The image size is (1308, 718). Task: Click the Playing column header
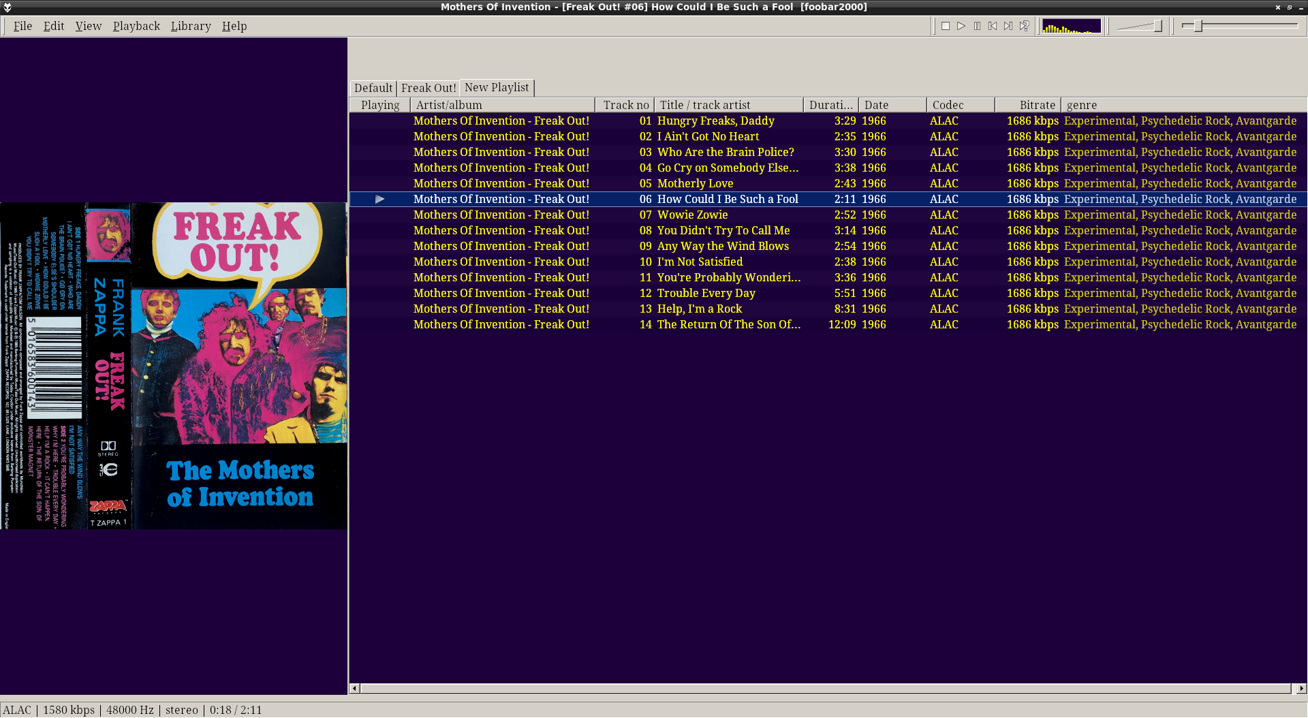tap(380, 105)
